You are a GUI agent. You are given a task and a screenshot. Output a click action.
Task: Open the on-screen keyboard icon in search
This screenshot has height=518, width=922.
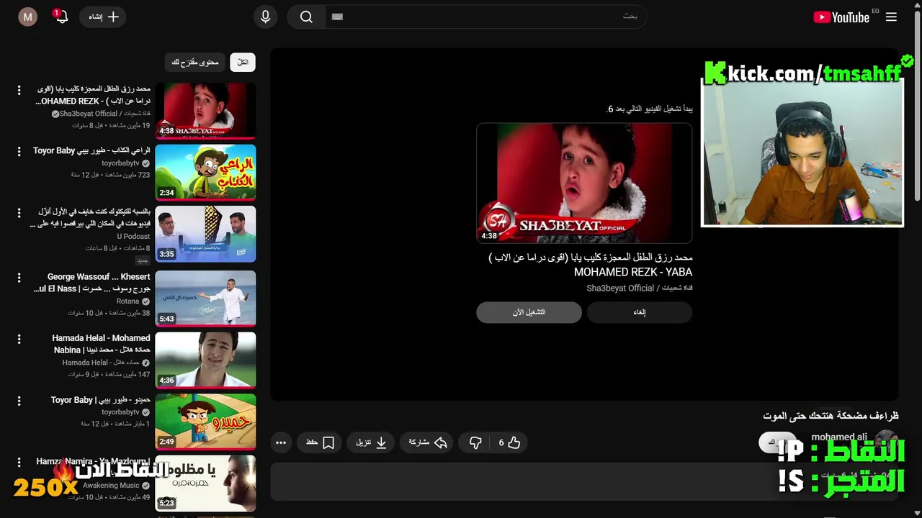pos(337,17)
